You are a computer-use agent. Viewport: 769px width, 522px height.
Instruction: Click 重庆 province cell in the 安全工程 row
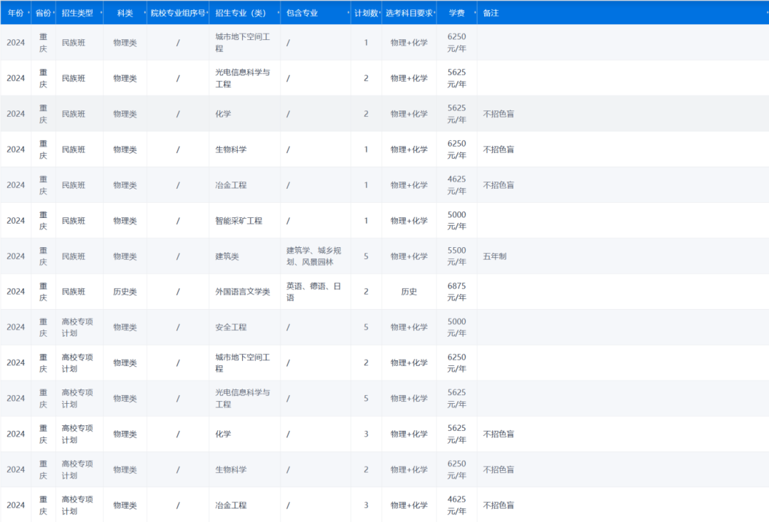43,328
